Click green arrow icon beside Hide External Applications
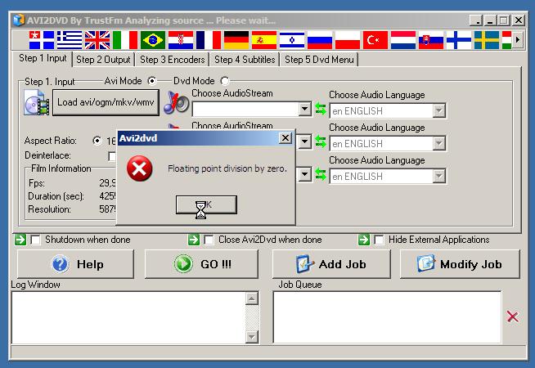The image size is (535, 368). tap(364, 240)
